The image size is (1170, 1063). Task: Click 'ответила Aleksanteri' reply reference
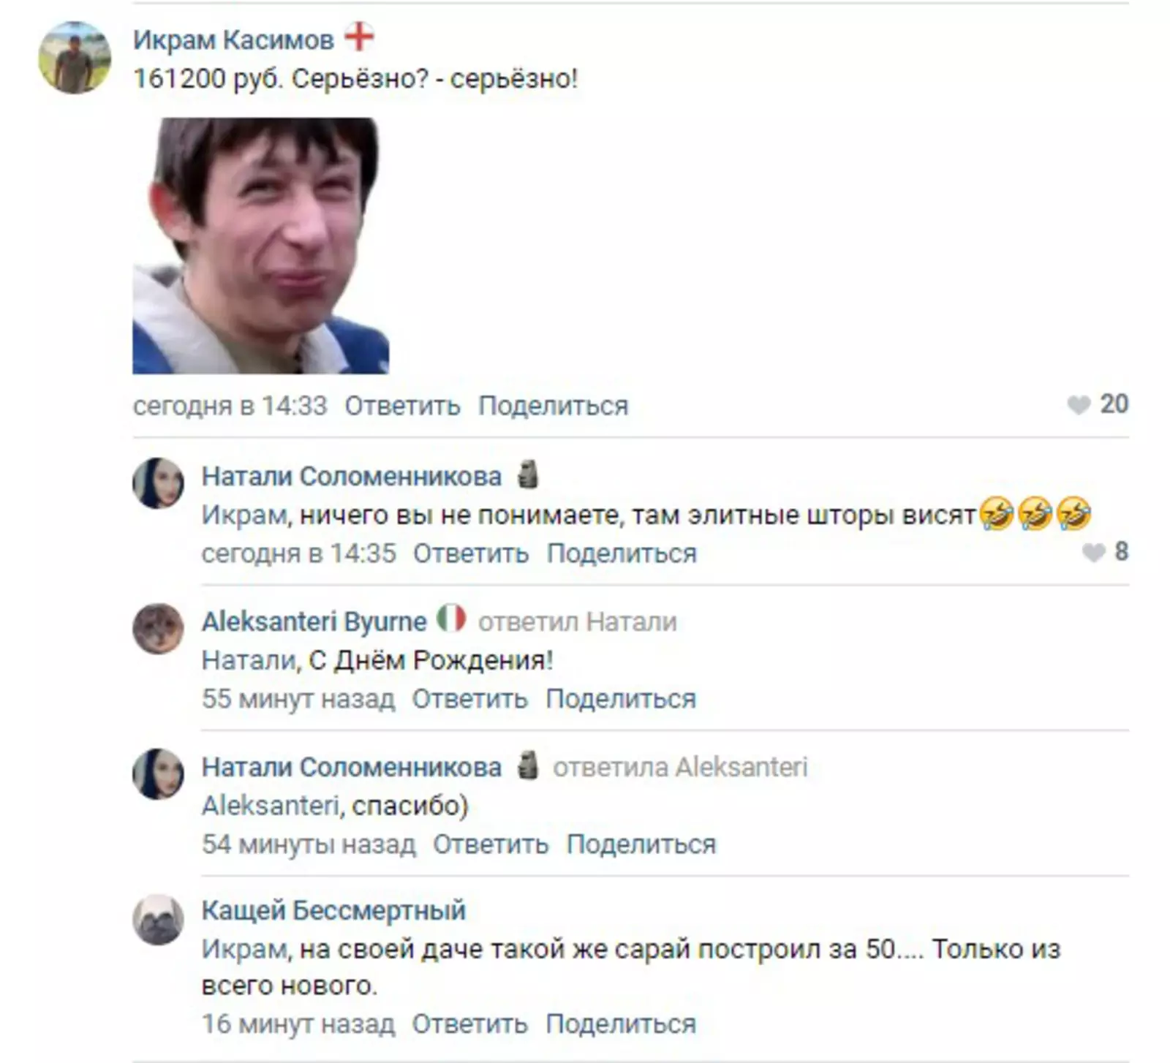680,767
